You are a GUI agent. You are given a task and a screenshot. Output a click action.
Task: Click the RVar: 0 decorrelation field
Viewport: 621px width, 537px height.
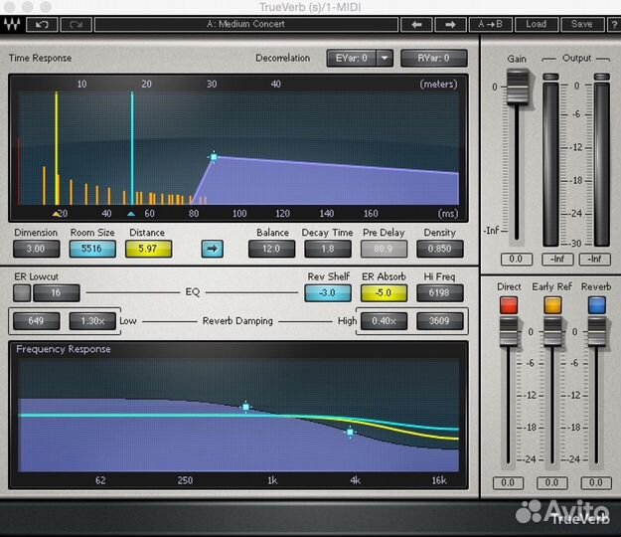[434, 59]
